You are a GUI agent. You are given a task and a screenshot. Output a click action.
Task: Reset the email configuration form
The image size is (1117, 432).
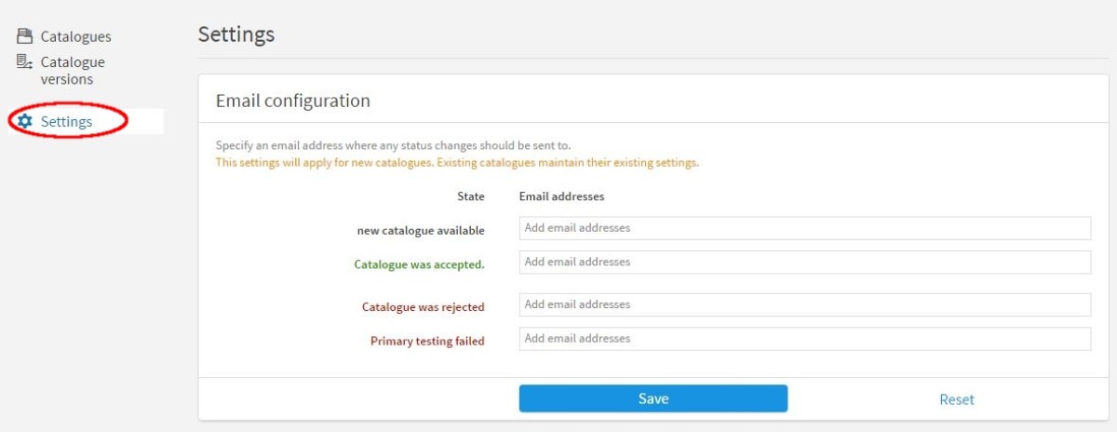[957, 399]
